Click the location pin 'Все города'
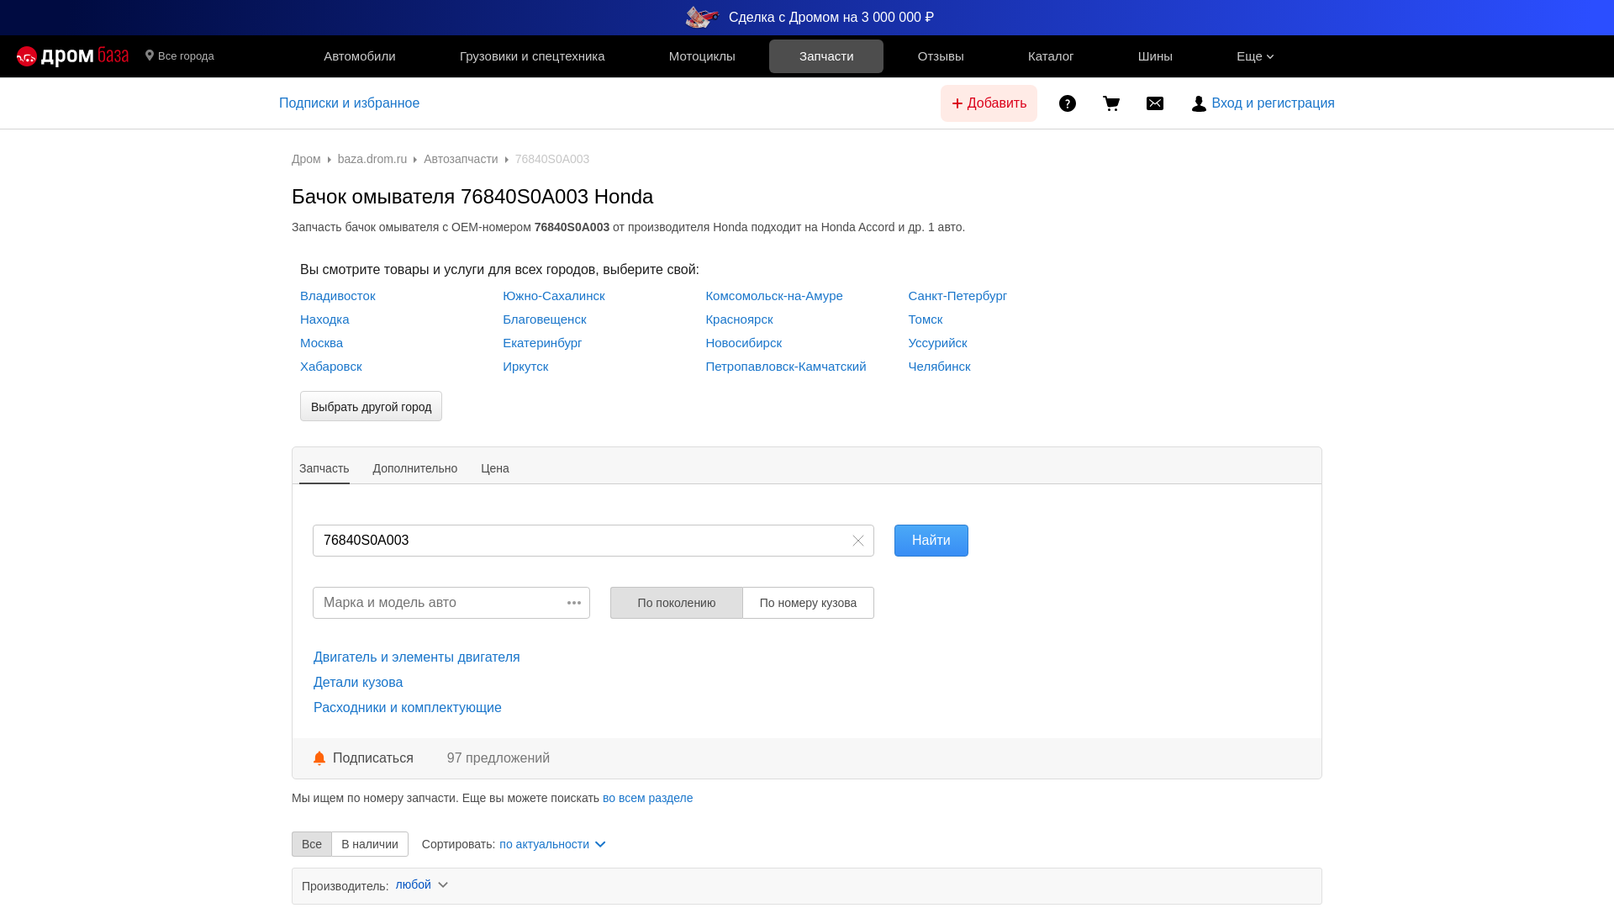 point(180,56)
